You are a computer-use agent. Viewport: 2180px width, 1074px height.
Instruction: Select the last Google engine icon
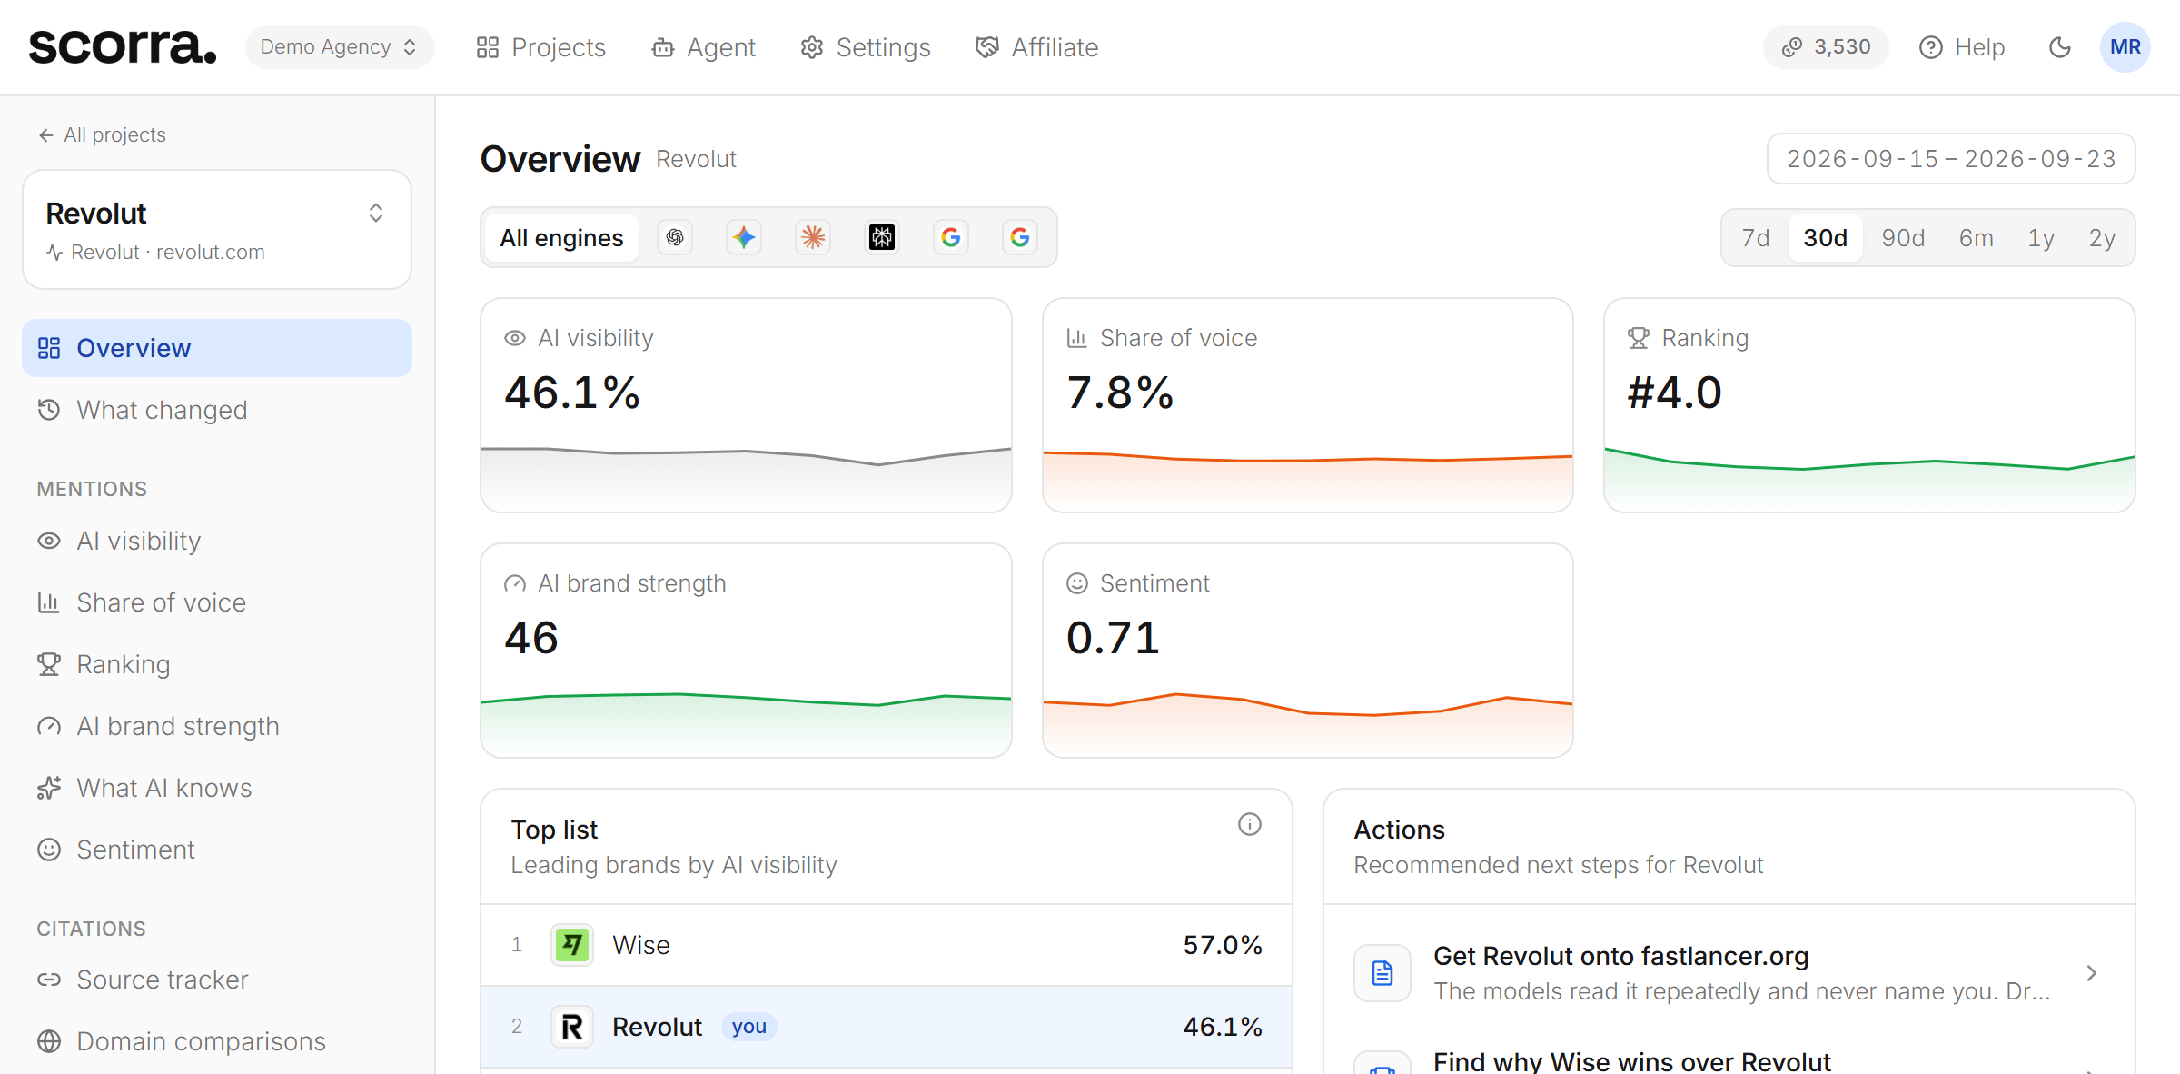pos(1020,237)
